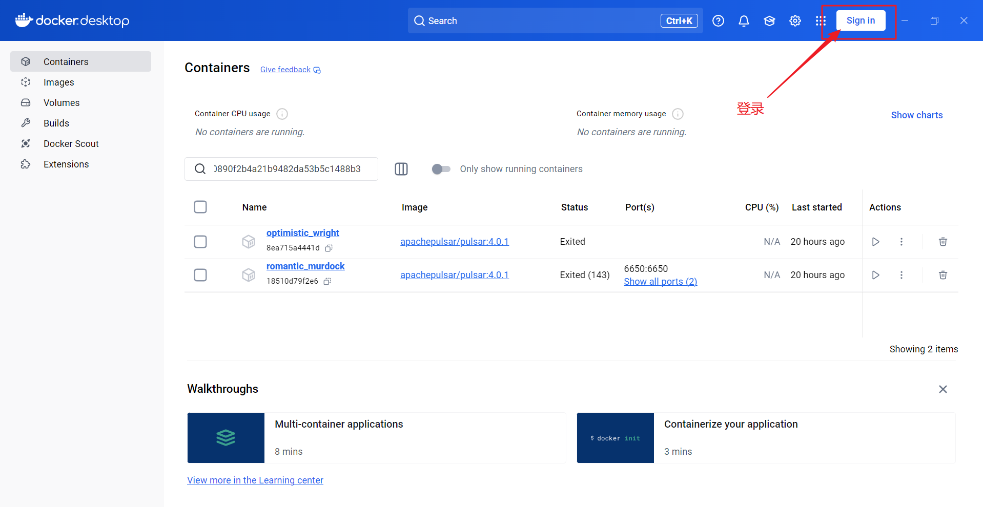Viewport: 983px width, 507px height.
Task: Toggle Only show running containers
Action: coord(441,169)
